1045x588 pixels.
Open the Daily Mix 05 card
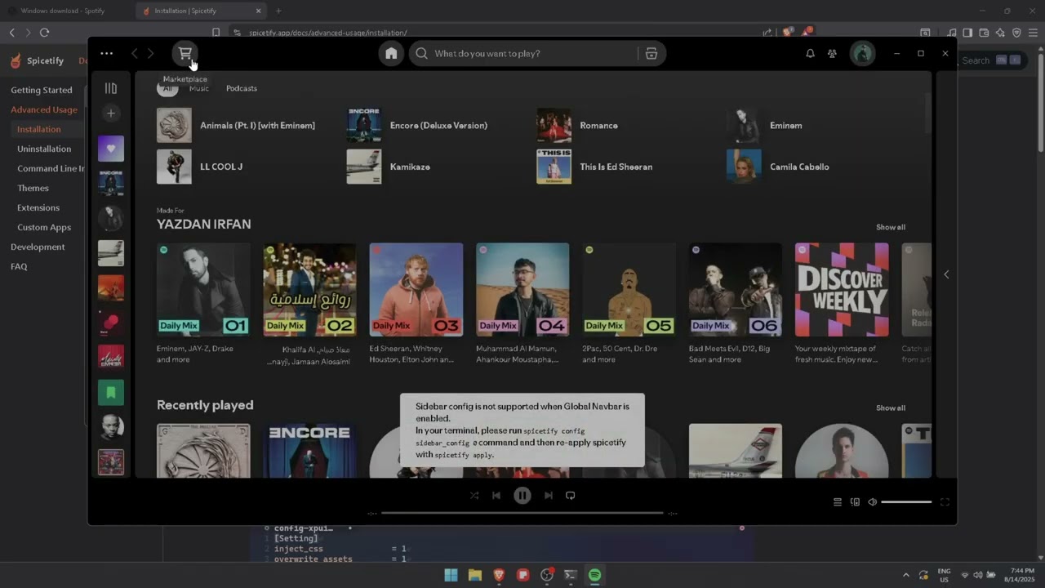(629, 304)
